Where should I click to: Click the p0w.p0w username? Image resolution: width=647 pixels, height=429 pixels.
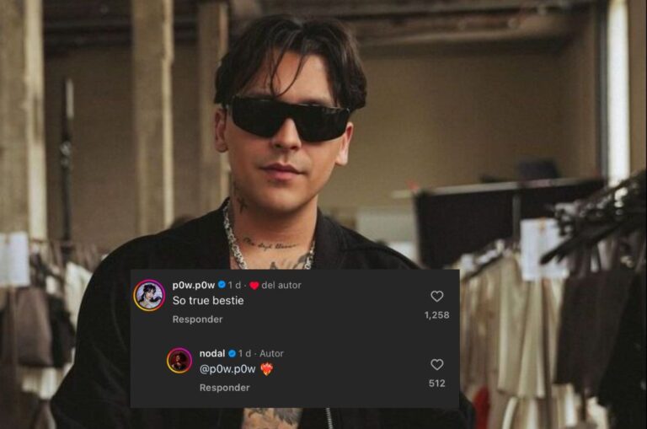194,285
